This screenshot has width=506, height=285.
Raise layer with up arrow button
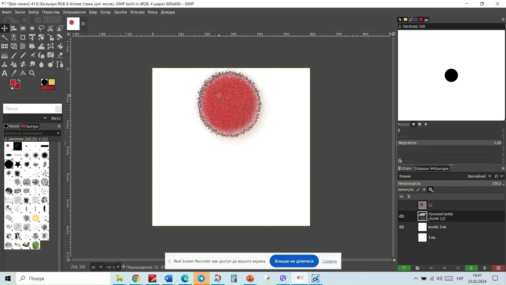pyautogui.click(x=431, y=268)
